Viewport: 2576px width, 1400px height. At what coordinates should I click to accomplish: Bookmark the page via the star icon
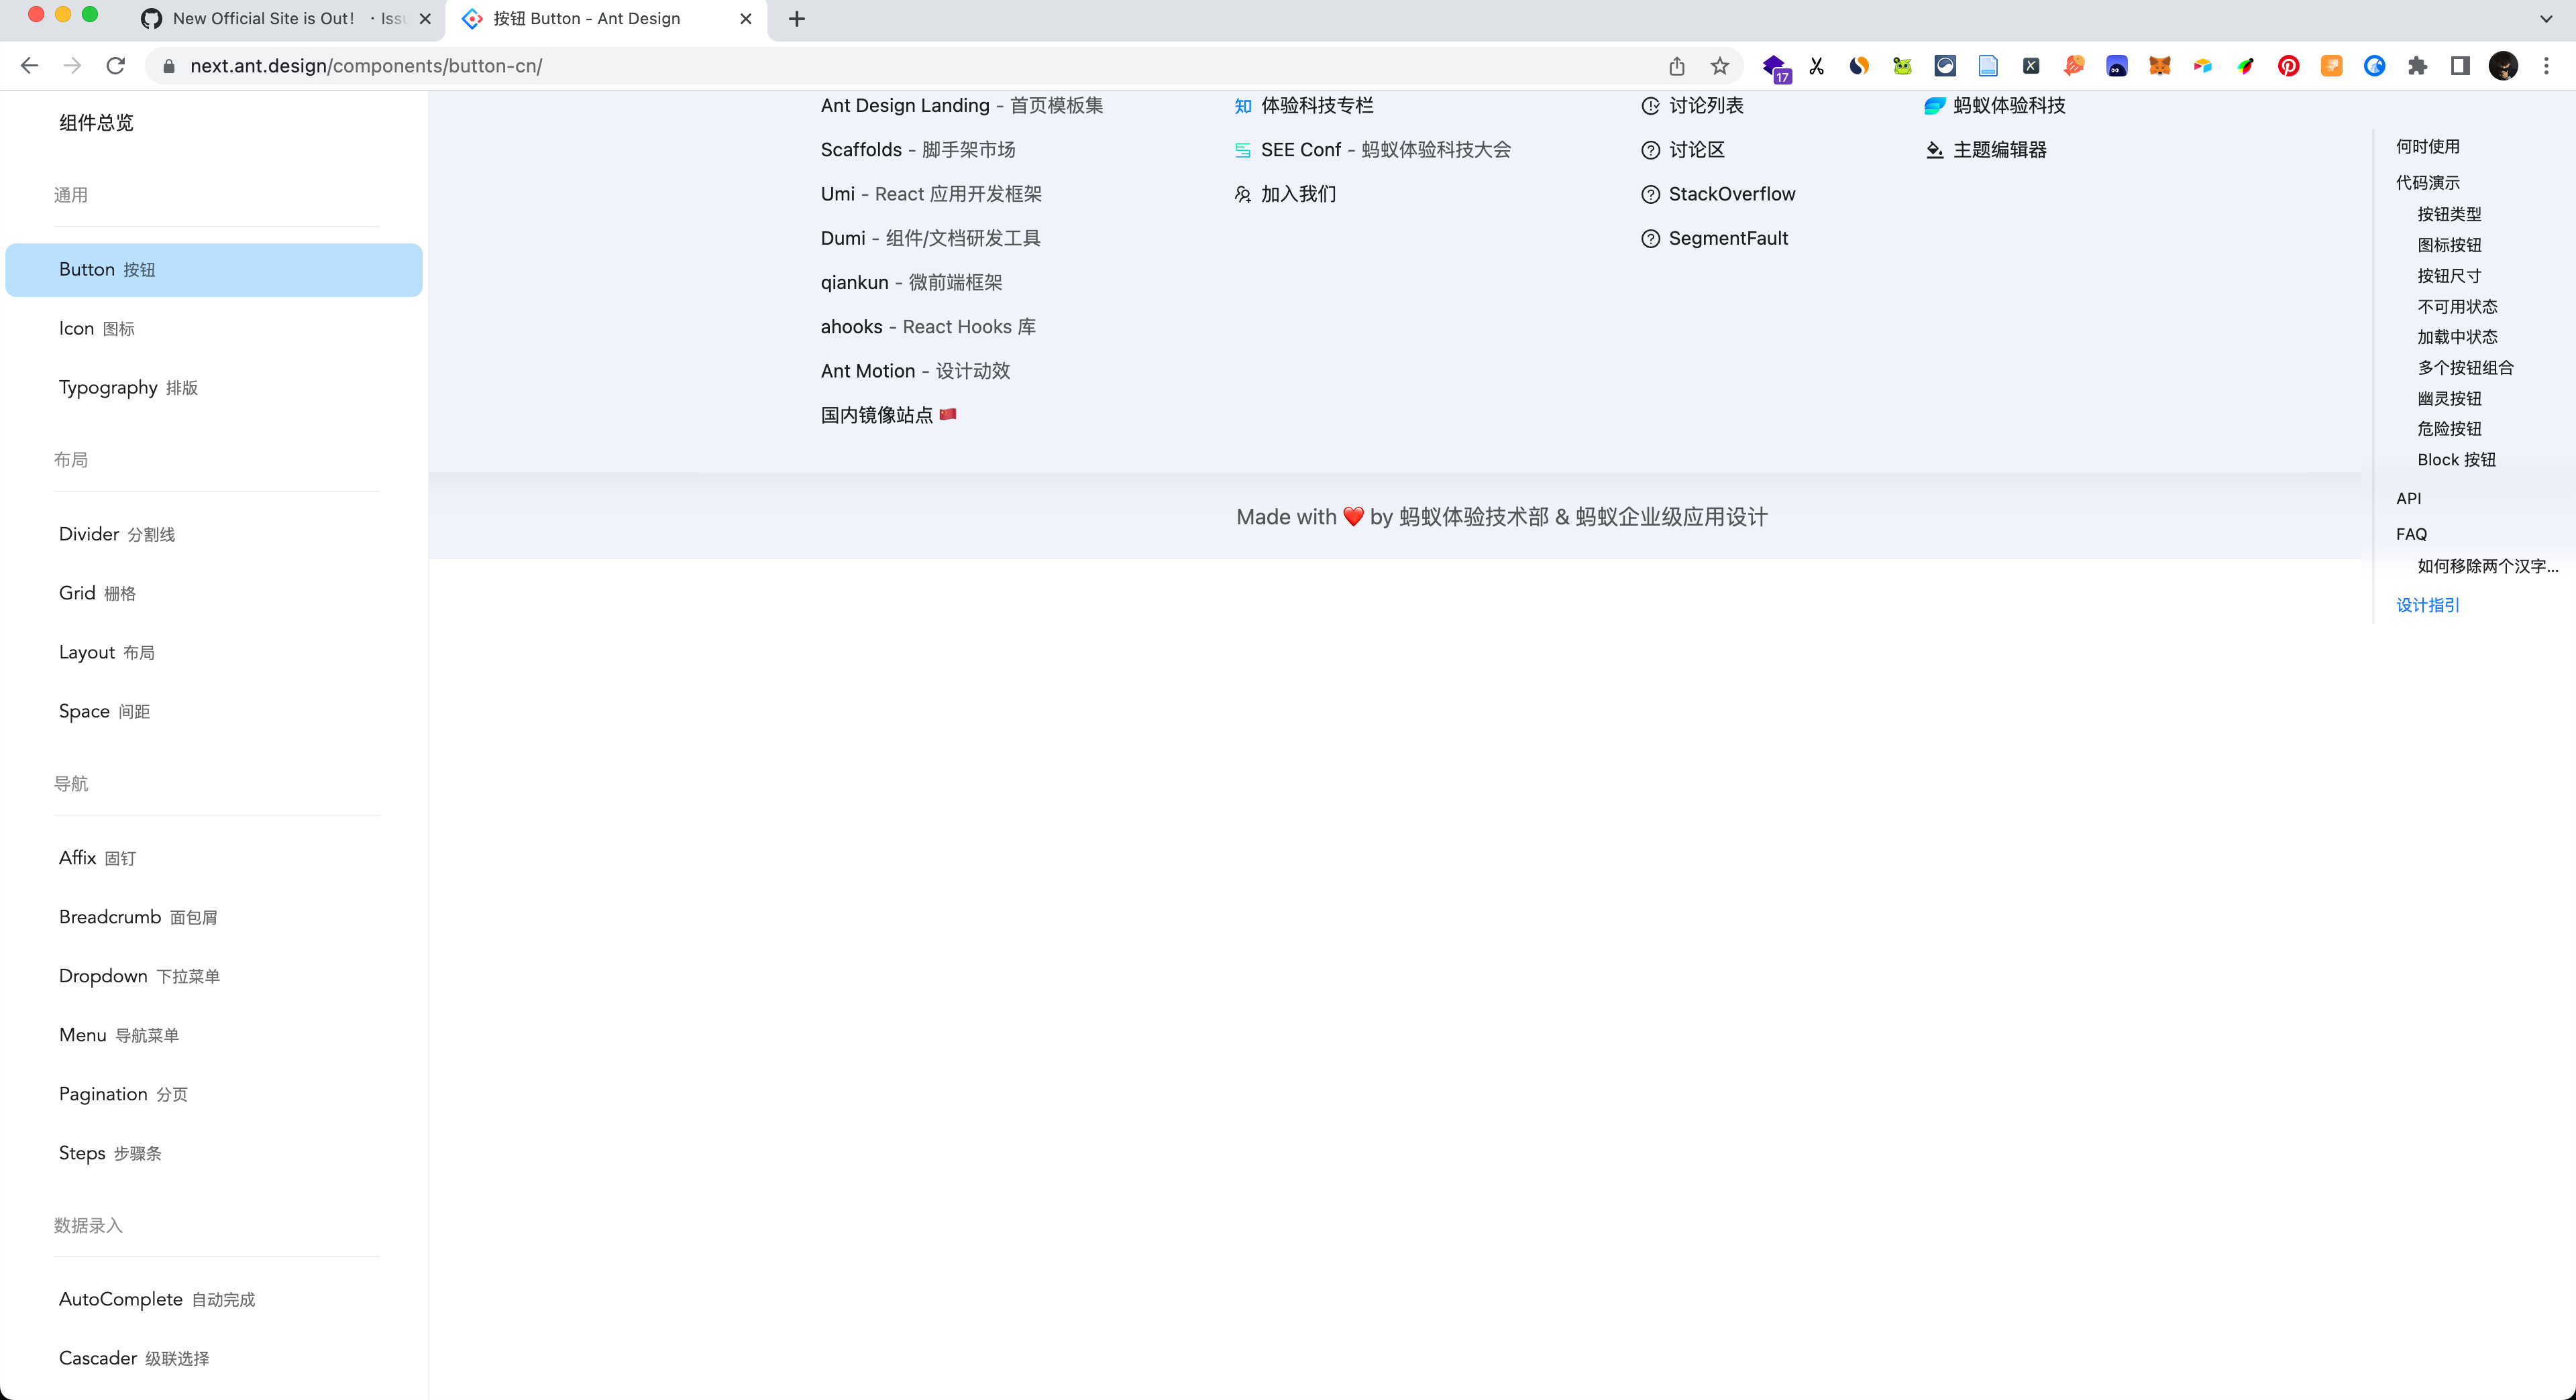point(1719,66)
